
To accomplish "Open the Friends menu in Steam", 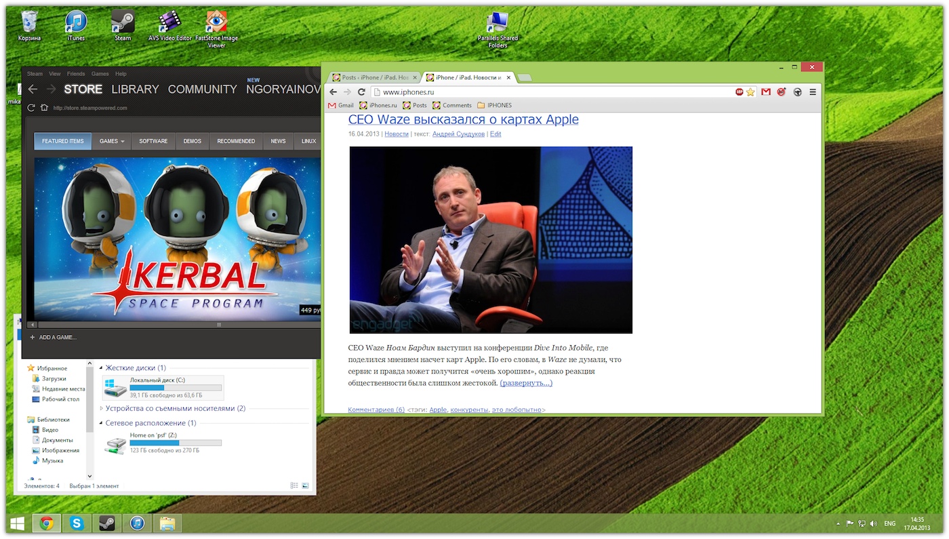I will 76,74.
